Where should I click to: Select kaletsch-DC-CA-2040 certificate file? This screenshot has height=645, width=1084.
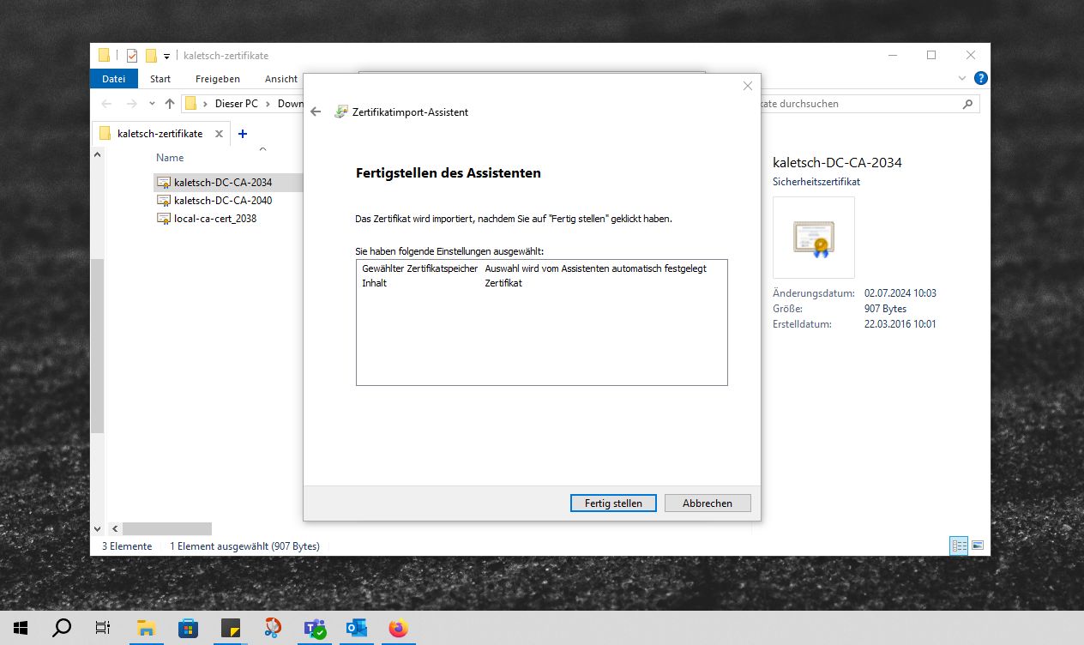(222, 201)
